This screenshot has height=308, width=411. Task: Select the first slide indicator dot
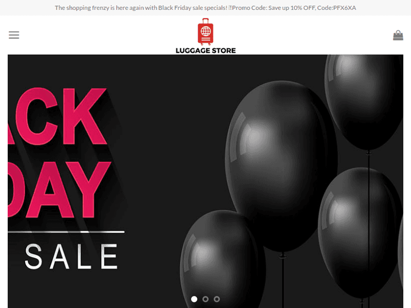point(194,299)
